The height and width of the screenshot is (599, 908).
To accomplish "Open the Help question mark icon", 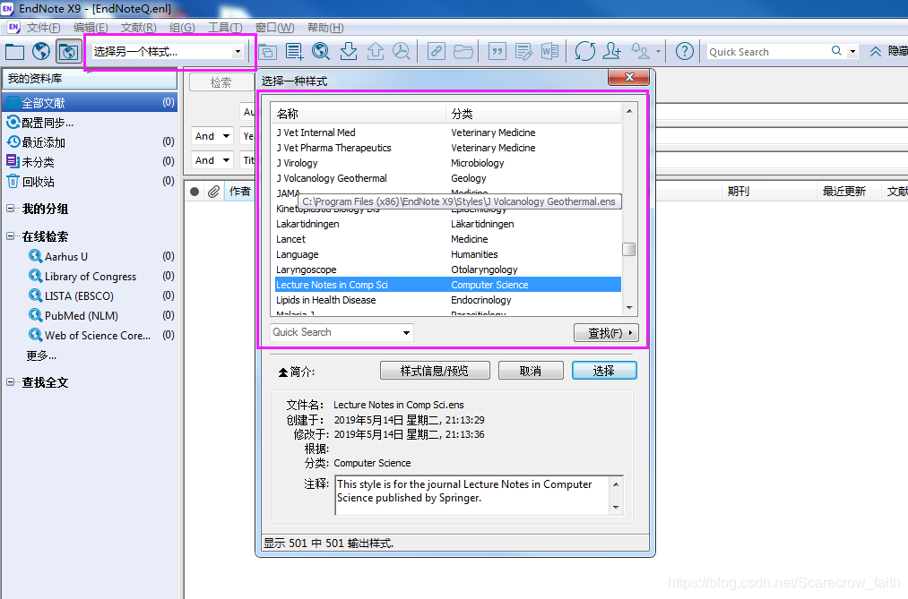I will (685, 51).
